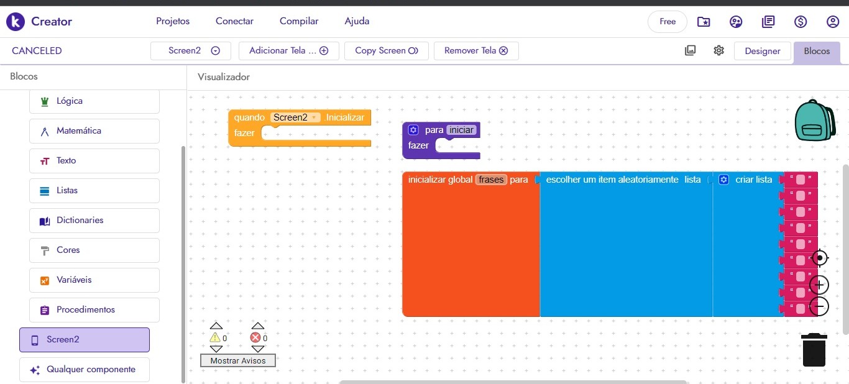Click the workspace horizontal scrollbar
849x384 pixels.
[513, 382]
